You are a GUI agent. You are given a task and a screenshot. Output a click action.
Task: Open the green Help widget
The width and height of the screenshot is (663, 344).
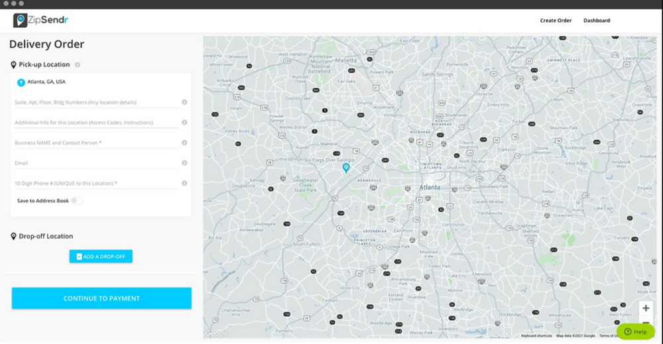click(636, 332)
